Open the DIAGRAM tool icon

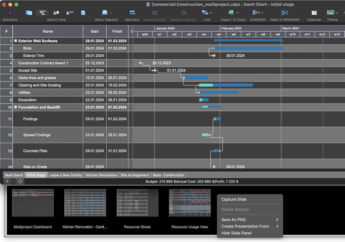click(256, 13)
